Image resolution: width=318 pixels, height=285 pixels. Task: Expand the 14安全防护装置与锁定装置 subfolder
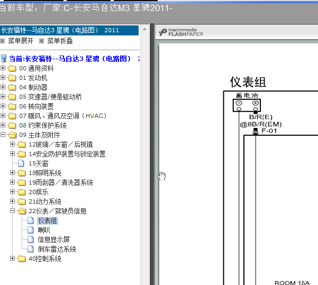(12, 154)
